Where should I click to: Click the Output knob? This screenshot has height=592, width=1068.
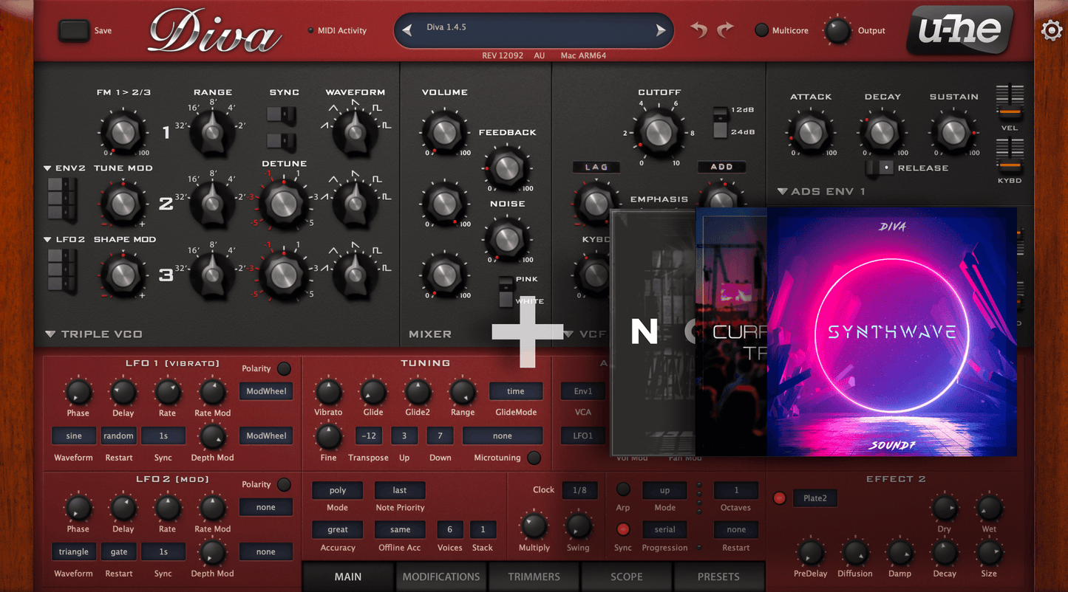pos(837,30)
